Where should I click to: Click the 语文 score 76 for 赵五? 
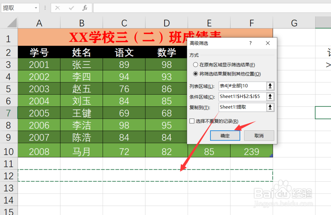coord(124,89)
